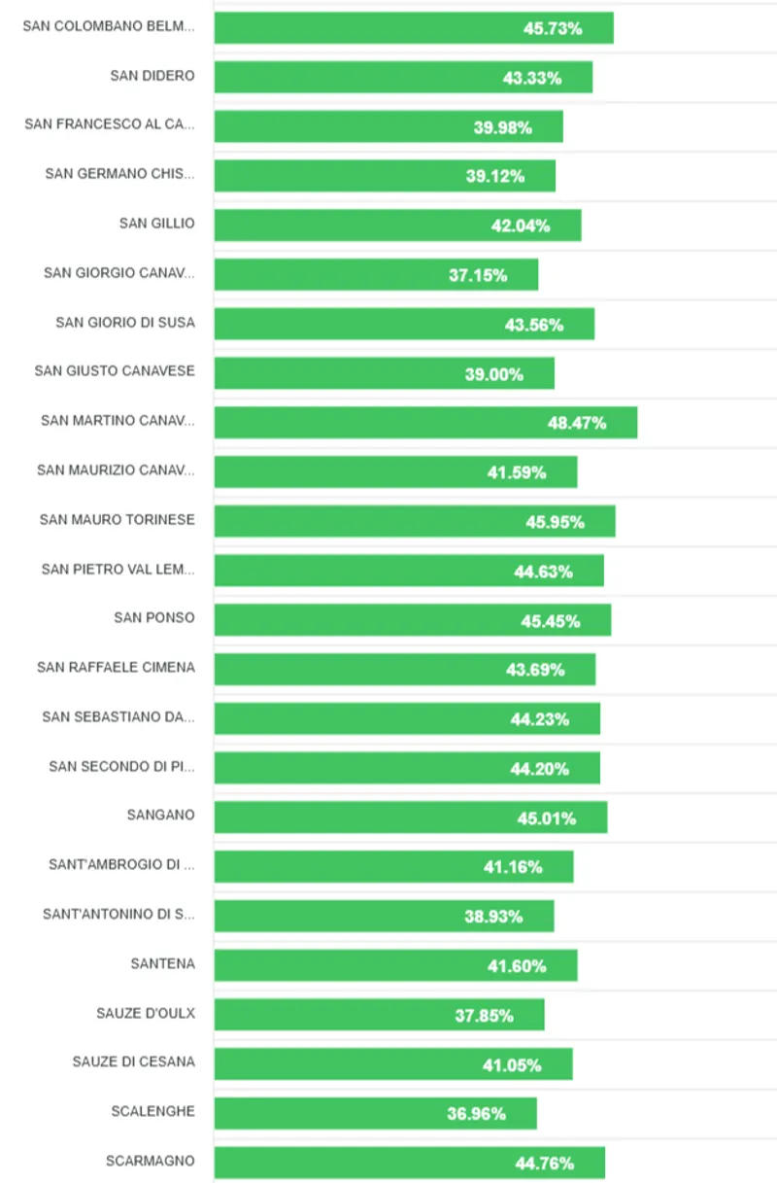Click the SAN GIORIO DI SUSA label

coord(124,322)
